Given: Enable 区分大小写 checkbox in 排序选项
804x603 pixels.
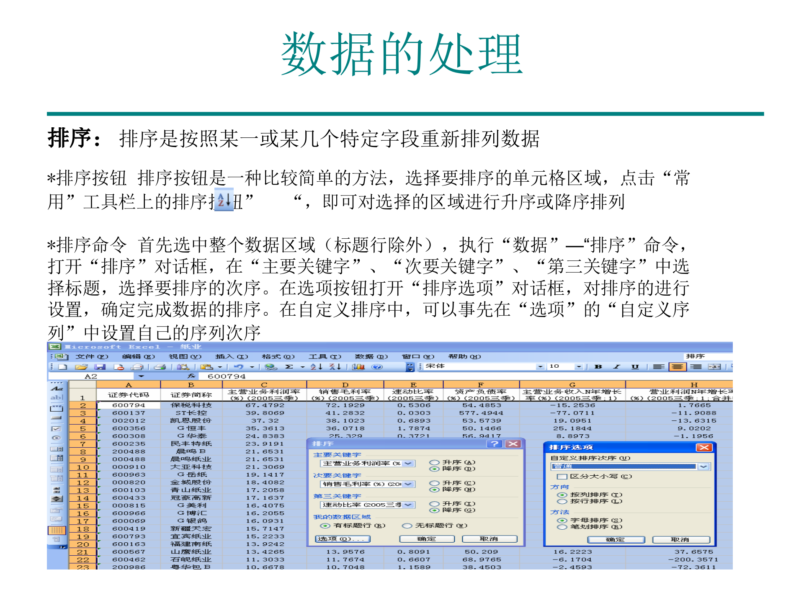Looking at the screenshot, I should point(562,477).
